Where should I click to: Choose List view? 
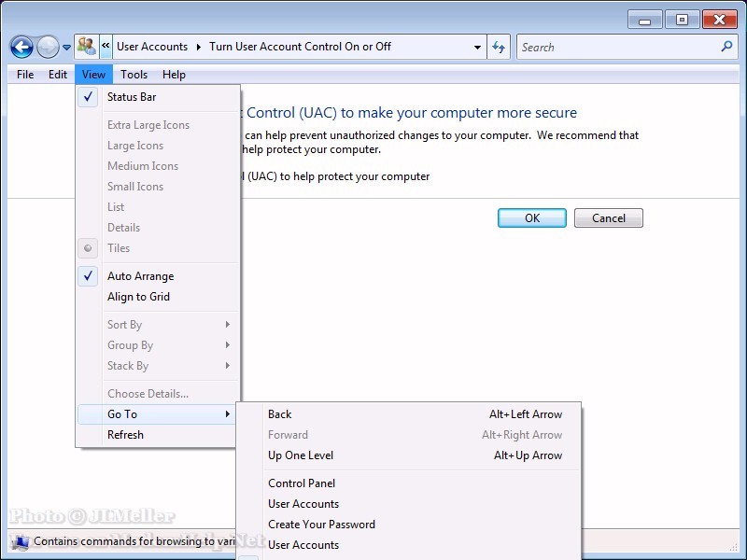[158, 206]
